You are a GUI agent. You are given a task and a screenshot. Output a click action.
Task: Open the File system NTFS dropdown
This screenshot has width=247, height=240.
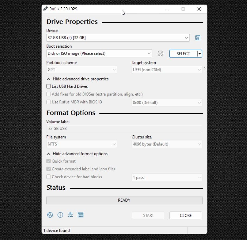pyautogui.click(x=82, y=144)
